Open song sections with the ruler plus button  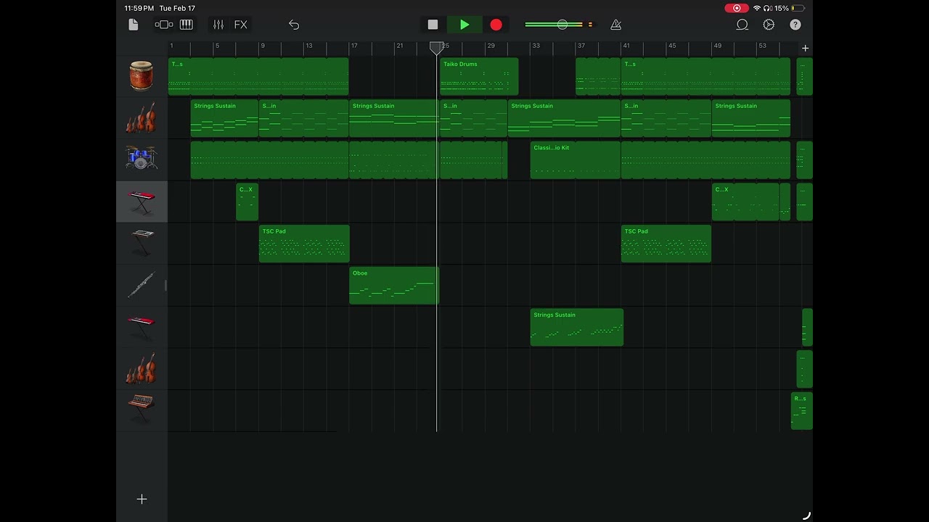coord(805,48)
